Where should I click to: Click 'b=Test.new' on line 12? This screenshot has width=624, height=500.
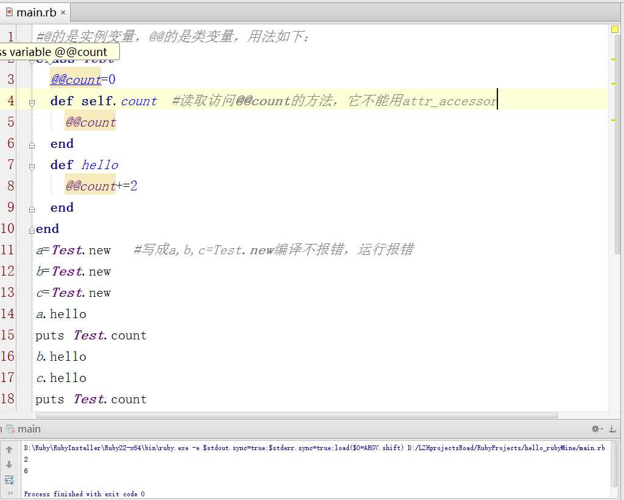[x=74, y=271]
